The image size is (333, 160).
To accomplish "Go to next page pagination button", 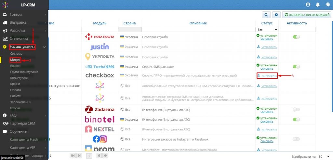I will tap(99, 156).
